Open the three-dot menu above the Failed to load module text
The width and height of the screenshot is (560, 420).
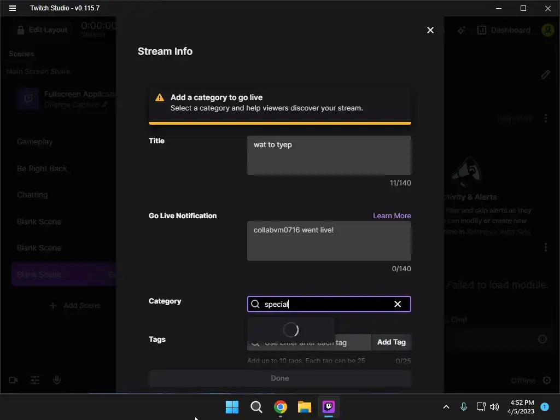point(545,247)
